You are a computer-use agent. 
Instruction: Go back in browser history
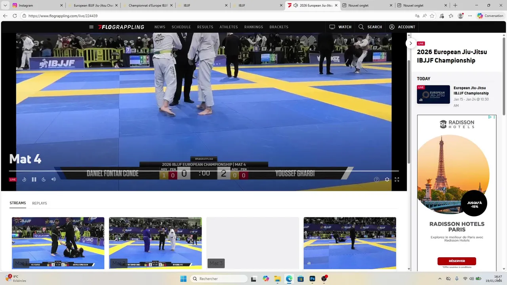click(5, 16)
